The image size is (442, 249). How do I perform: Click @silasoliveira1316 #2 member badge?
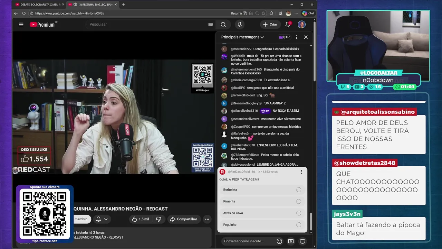(265, 111)
